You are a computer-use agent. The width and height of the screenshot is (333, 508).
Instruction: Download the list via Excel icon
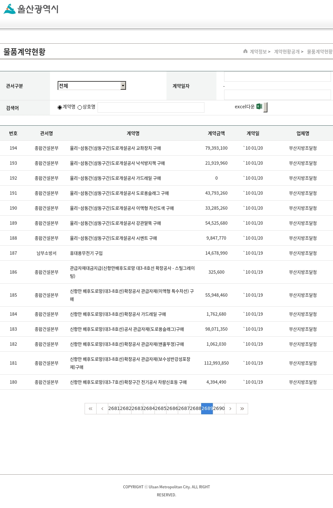pos(259,107)
